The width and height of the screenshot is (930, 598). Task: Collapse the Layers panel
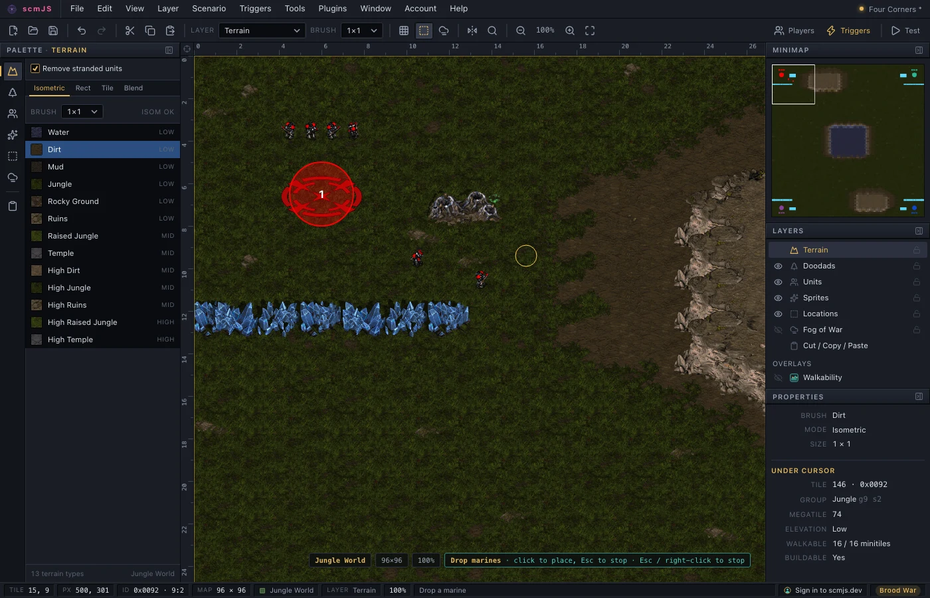919,231
